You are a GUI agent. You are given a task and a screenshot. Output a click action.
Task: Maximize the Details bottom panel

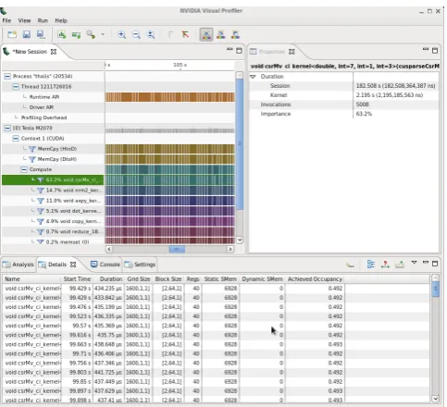[x=435, y=264]
